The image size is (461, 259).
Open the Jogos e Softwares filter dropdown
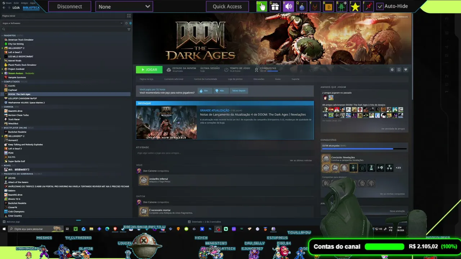(62, 23)
